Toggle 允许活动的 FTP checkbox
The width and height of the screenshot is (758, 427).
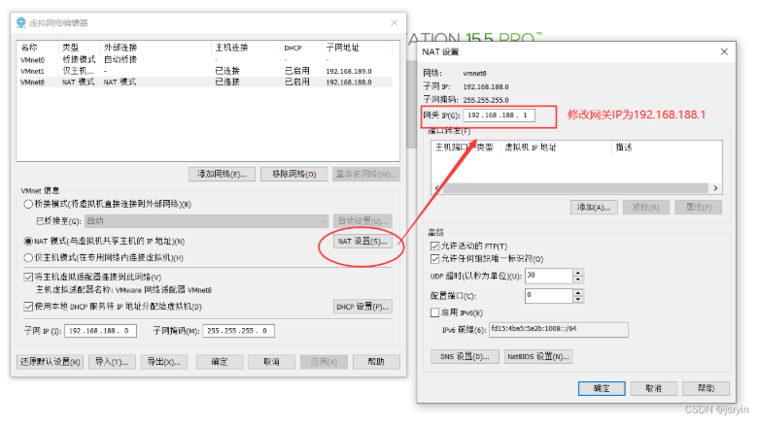434,246
